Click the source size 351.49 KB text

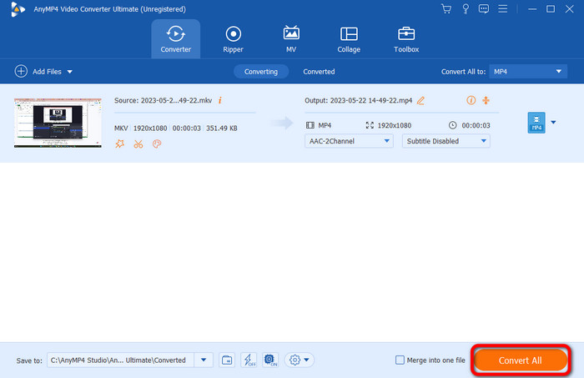222,129
